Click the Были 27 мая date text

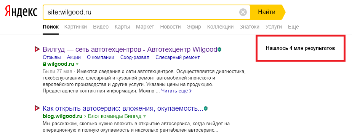click(x=57, y=72)
